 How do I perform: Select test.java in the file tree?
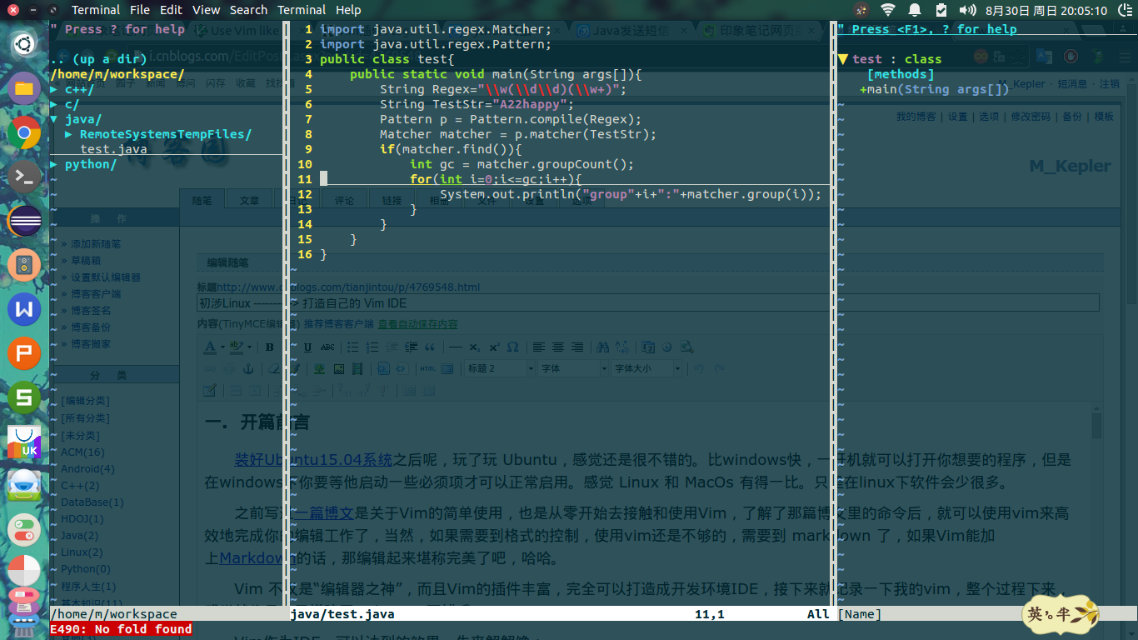point(113,150)
